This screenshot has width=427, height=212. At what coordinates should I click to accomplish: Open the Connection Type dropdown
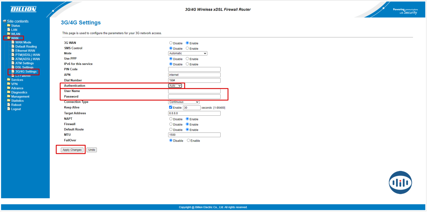184,102
